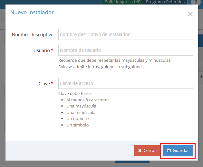Click the Nombre descriptivo label
Viewport: 203px width, 167px height.
33,34
